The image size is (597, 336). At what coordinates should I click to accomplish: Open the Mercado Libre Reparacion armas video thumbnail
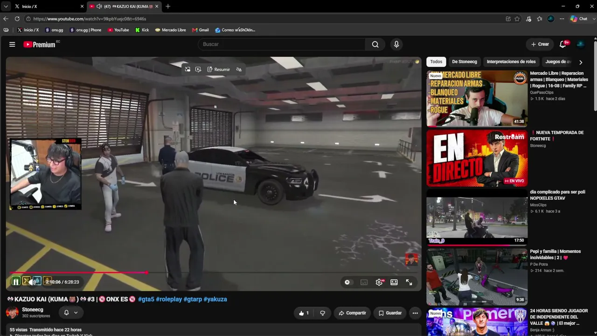click(477, 98)
